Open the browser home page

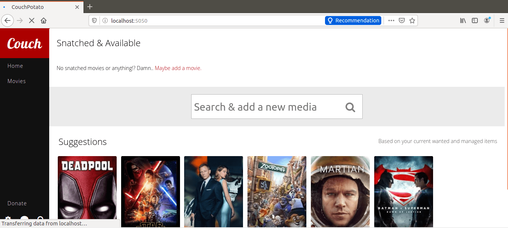coord(44,20)
